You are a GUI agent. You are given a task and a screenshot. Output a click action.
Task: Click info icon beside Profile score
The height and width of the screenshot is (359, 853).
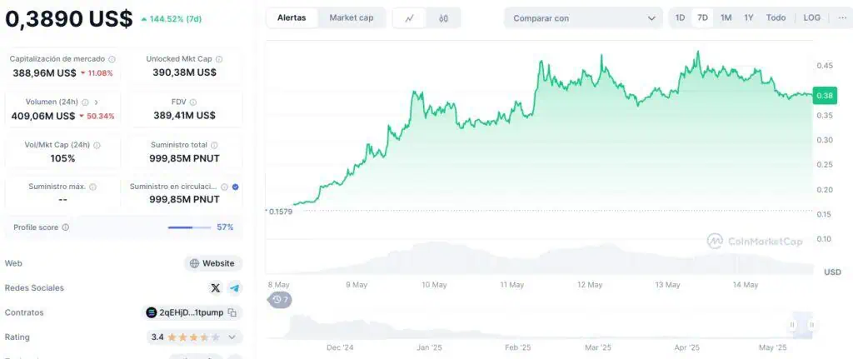[x=65, y=227]
